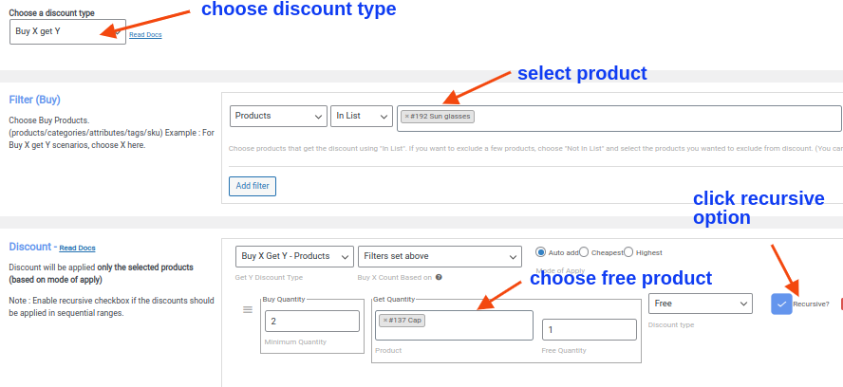The width and height of the screenshot is (843, 387).
Task: Click the Buy Quantity minimum input field
Action: (x=311, y=322)
